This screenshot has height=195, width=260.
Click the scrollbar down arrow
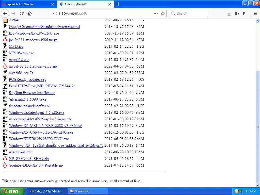point(258,185)
